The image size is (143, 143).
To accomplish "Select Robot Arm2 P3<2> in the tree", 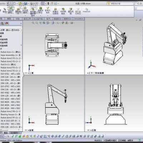I will [x=10, y=61].
